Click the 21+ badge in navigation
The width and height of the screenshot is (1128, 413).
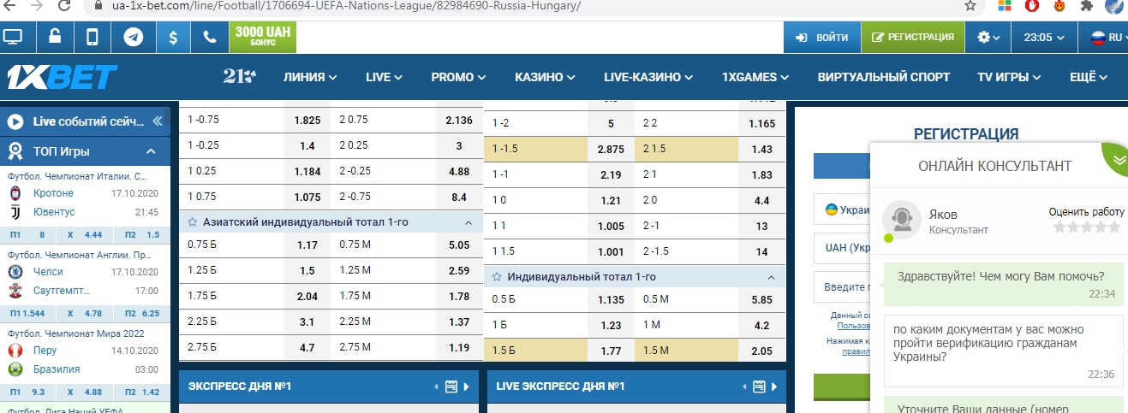click(x=239, y=77)
